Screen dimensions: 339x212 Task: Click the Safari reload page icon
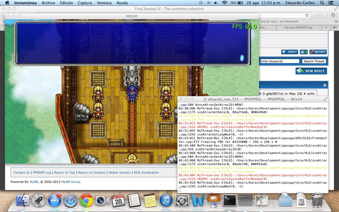pos(307,15)
